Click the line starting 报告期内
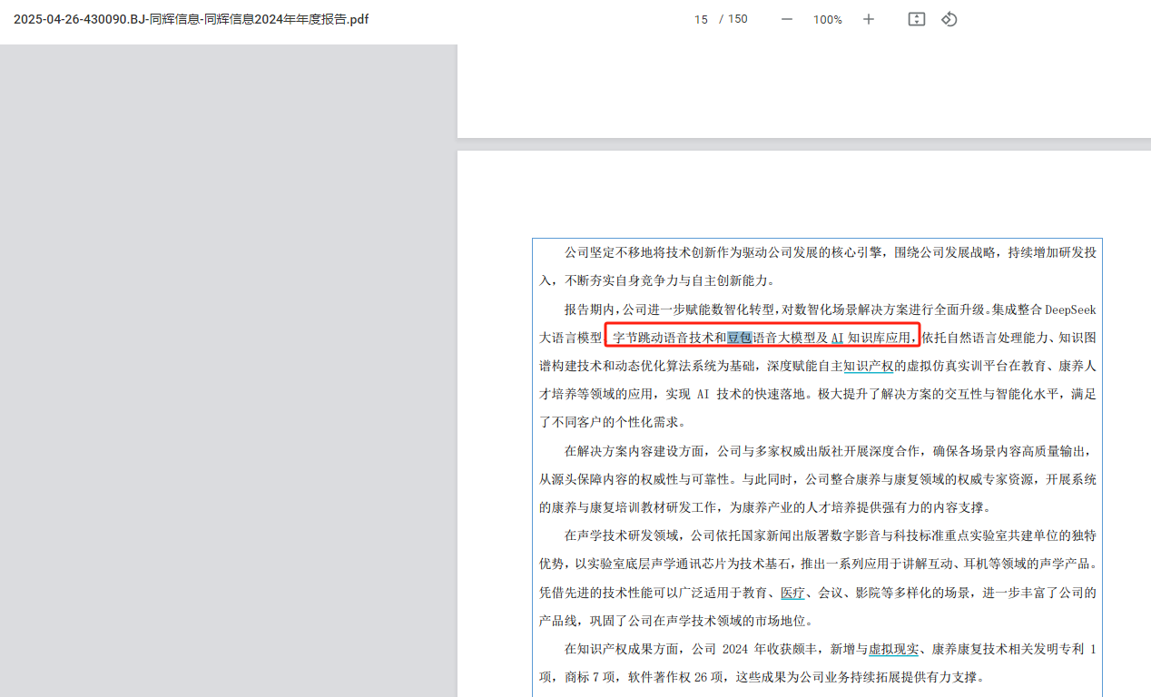Viewport: 1151px width, 697px height. tap(830, 309)
